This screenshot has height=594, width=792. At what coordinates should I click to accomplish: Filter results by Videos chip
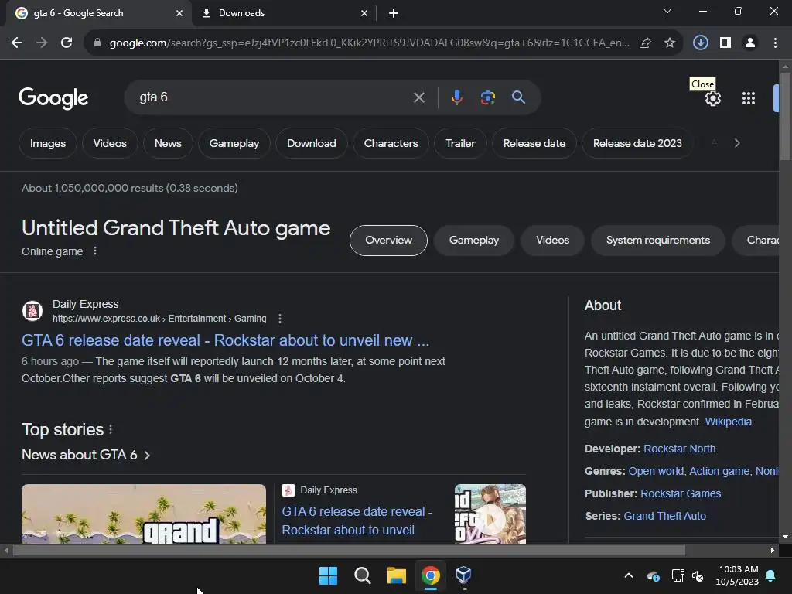point(110,143)
